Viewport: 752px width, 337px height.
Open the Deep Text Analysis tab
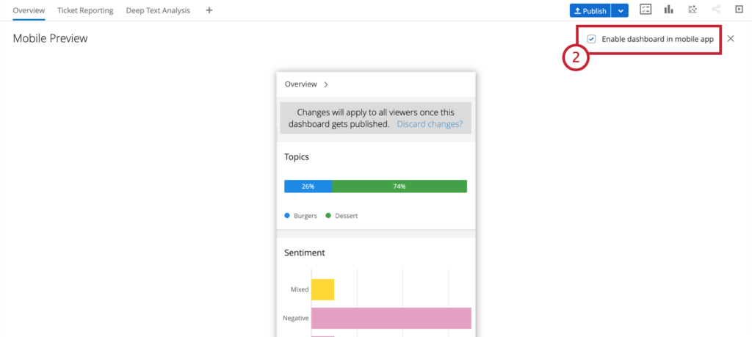click(x=158, y=10)
